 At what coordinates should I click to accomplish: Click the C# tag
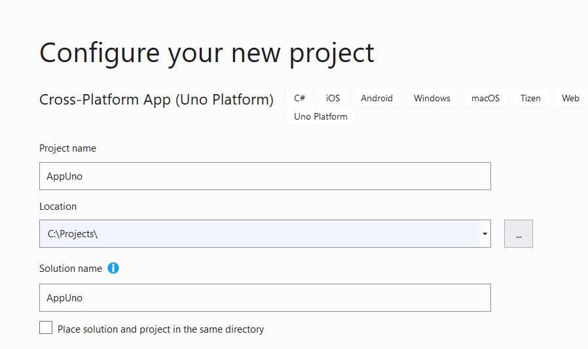pos(300,98)
